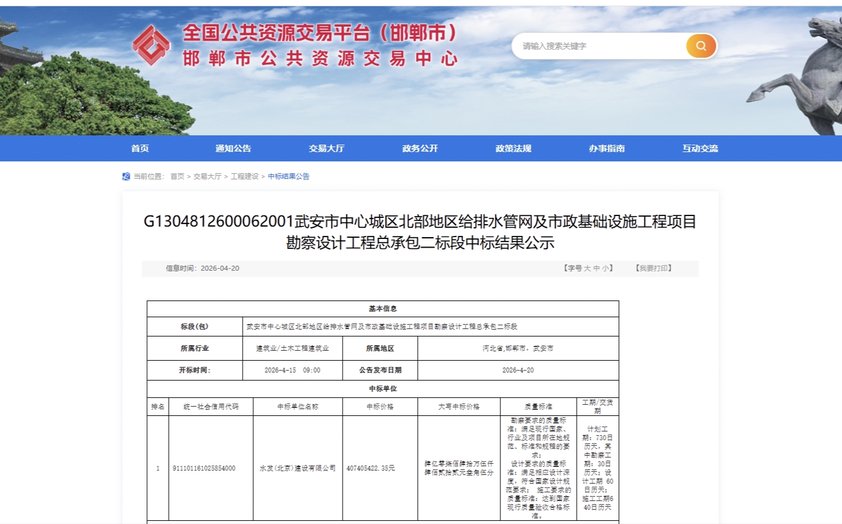Set font size to 中
This screenshot has height=524, width=842.
click(x=596, y=268)
